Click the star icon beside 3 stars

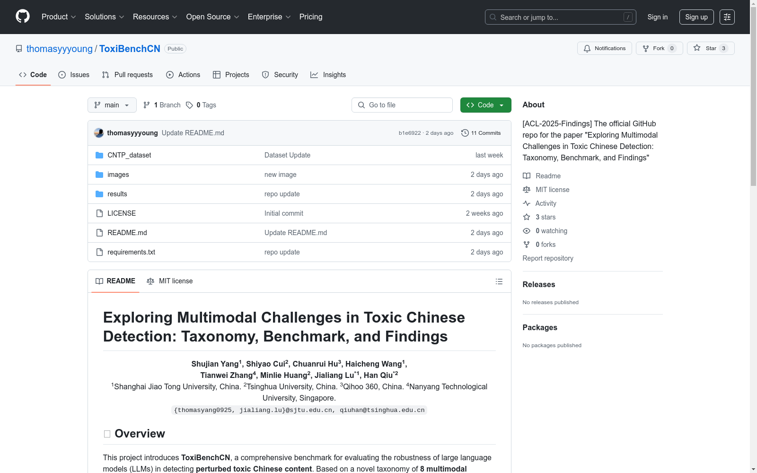tap(527, 217)
